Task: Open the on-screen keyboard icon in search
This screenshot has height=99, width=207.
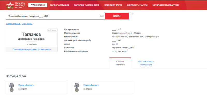Action: point(102,16)
